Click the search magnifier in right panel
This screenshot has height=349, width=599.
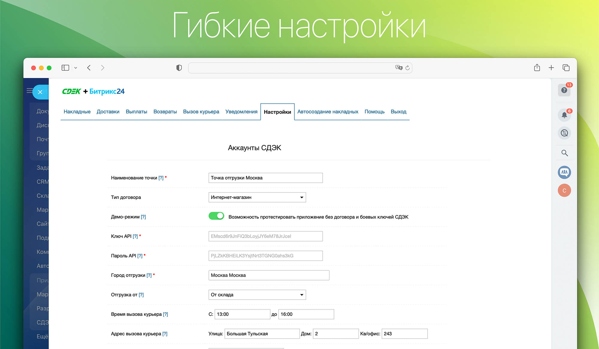click(x=564, y=153)
